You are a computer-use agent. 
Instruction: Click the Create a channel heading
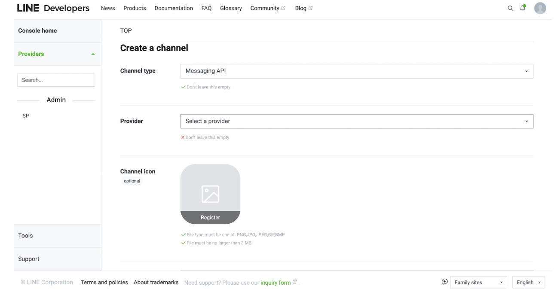[x=154, y=48]
